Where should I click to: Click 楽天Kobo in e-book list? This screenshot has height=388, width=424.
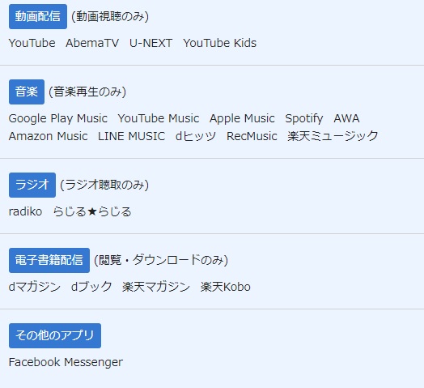pos(226,287)
